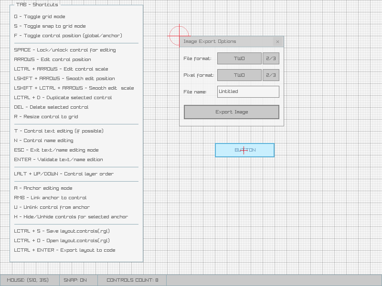Screen dimensions: 382x286
Task: Open the File format combo showing TWO
Action: [239, 58]
